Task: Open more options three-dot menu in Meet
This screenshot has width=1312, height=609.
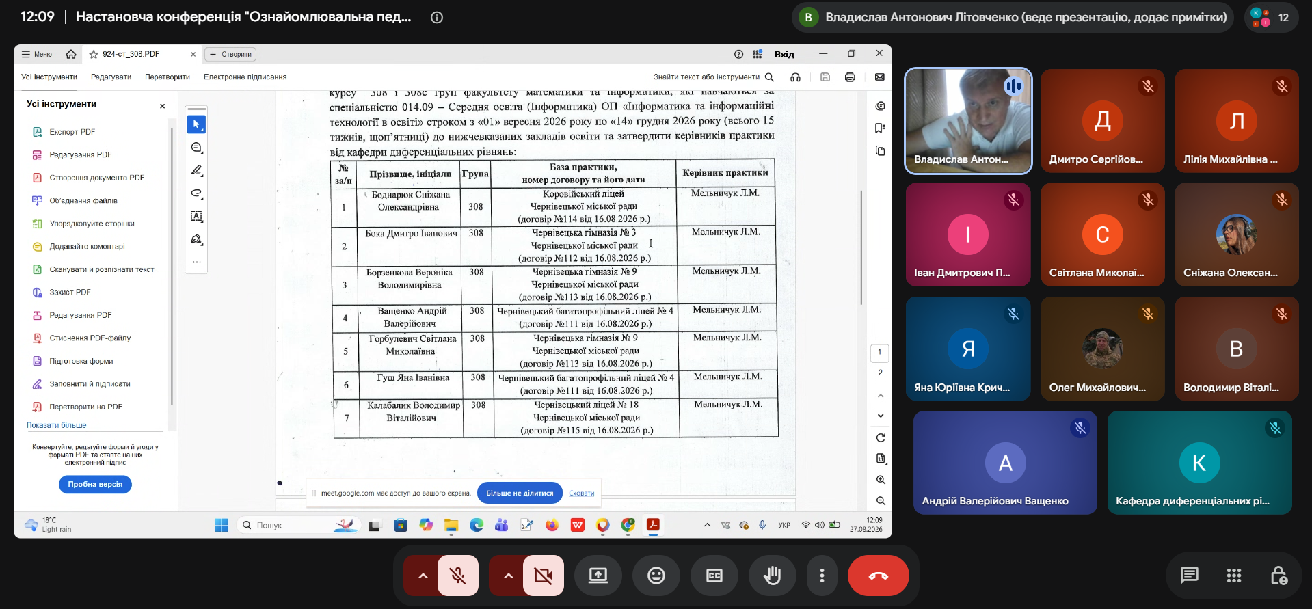Action: [822, 576]
